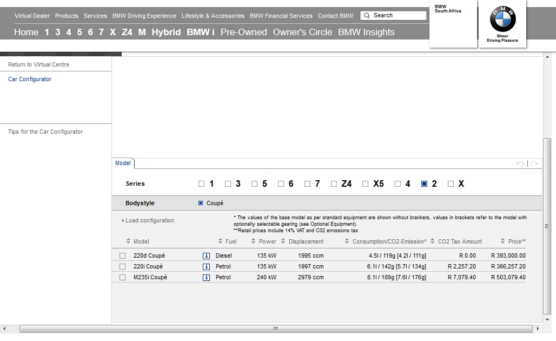Click the BMW roundel logo
The width and height of the screenshot is (556, 341).
(x=502, y=21)
